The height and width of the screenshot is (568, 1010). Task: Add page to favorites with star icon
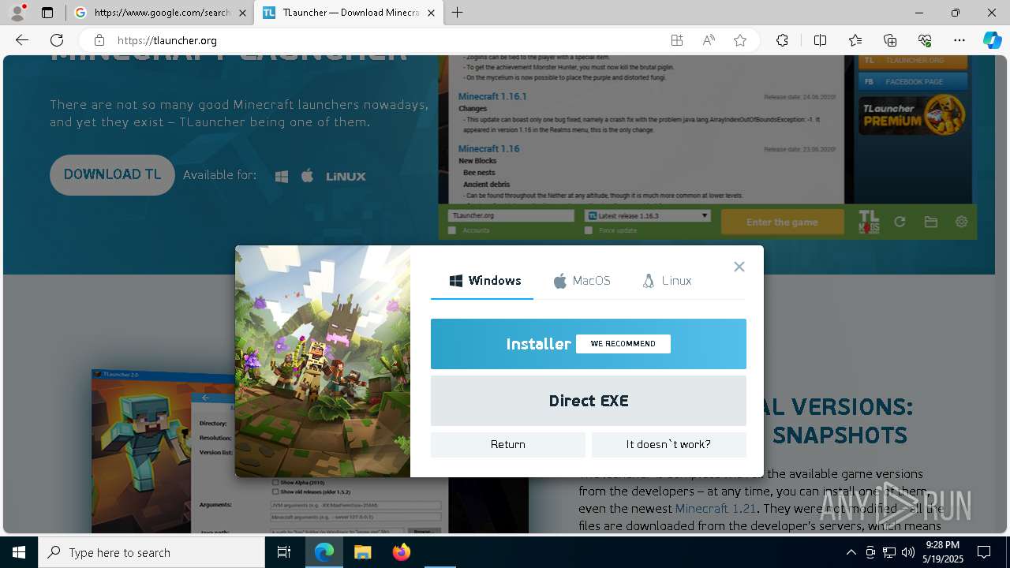(740, 40)
